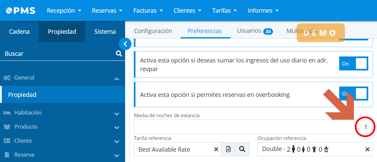The width and height of the screenshot is (377, 162).
Task: Search for a Tarifa referencia rate
Action: [242, 149]
